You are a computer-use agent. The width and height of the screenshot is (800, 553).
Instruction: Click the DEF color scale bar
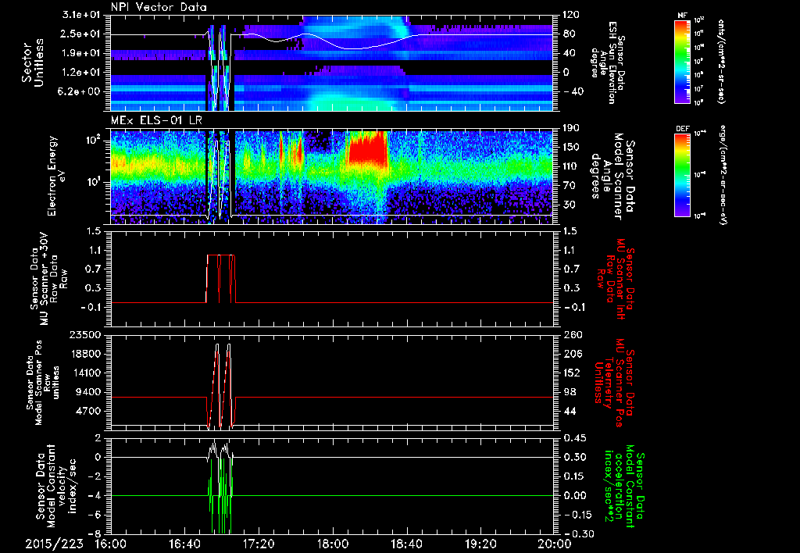[x=683, y=174]
